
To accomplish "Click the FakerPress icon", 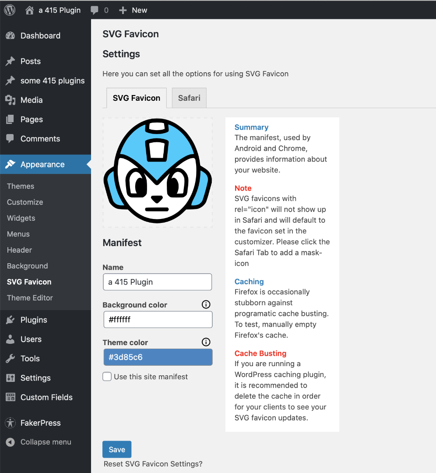I will [10, 423].
